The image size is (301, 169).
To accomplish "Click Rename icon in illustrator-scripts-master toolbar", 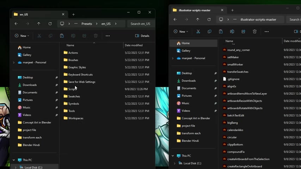I will pyautogui.click(x=232, y=32).
